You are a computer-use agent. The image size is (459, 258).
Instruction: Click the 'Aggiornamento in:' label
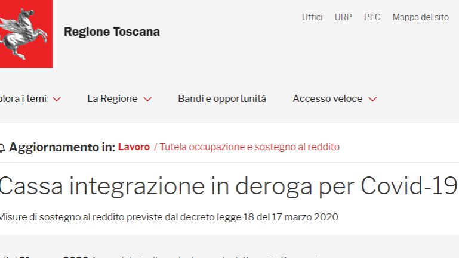point(62,147)
